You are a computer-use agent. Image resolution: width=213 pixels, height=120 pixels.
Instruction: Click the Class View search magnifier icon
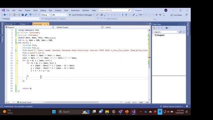(x=180, y=32)
